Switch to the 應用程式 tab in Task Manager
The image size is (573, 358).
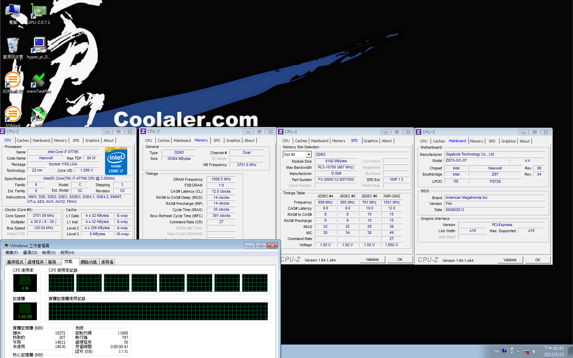click(x=15, y=262)
